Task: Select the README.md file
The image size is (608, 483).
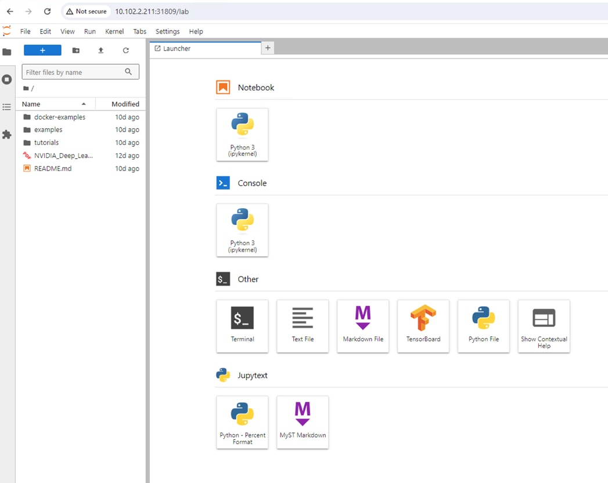Action: pos(81,168)
